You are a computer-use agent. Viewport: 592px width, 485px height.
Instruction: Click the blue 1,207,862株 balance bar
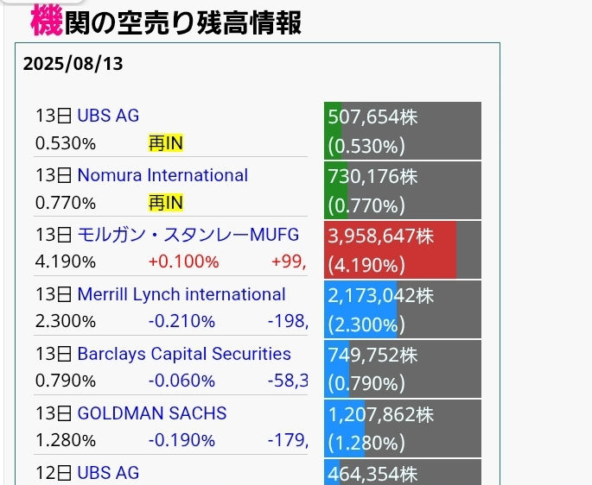[403, 428]
